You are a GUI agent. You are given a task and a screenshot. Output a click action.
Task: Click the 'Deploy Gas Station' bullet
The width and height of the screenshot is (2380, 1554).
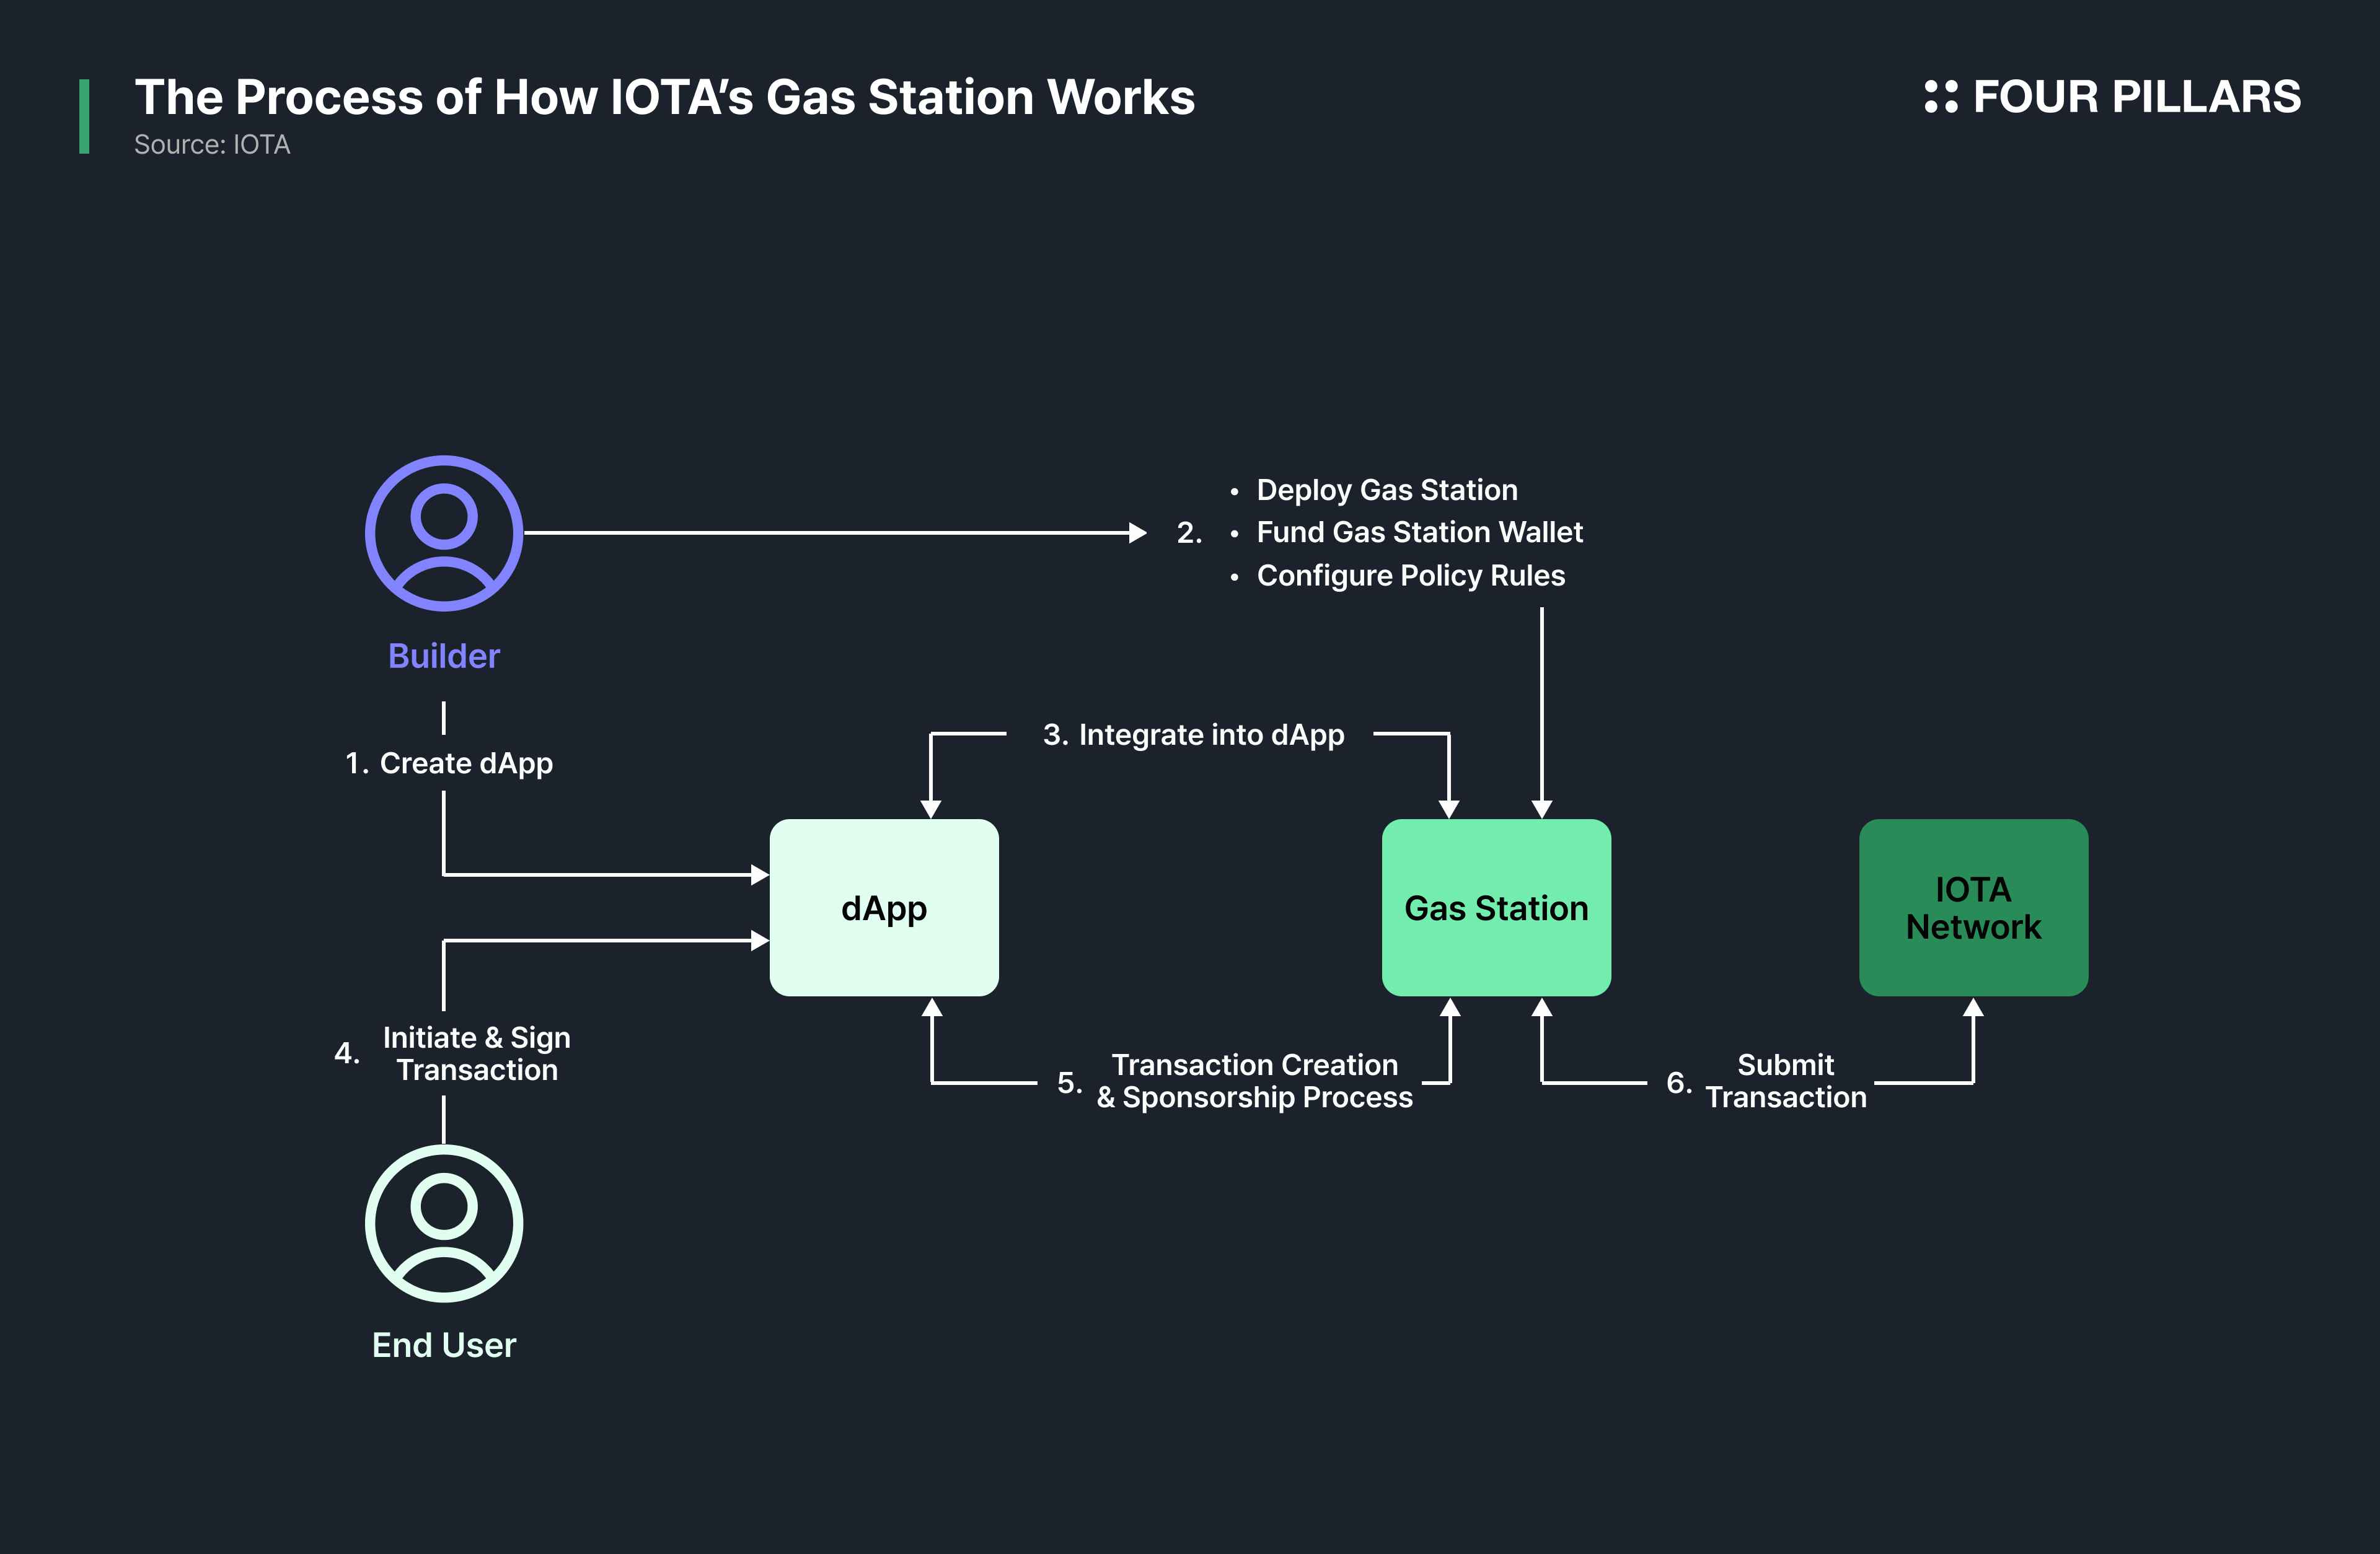pos(1387,490)
